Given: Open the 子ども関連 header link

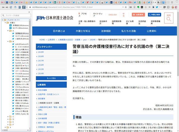Looking at the screenshot, I should pos(130,22).
